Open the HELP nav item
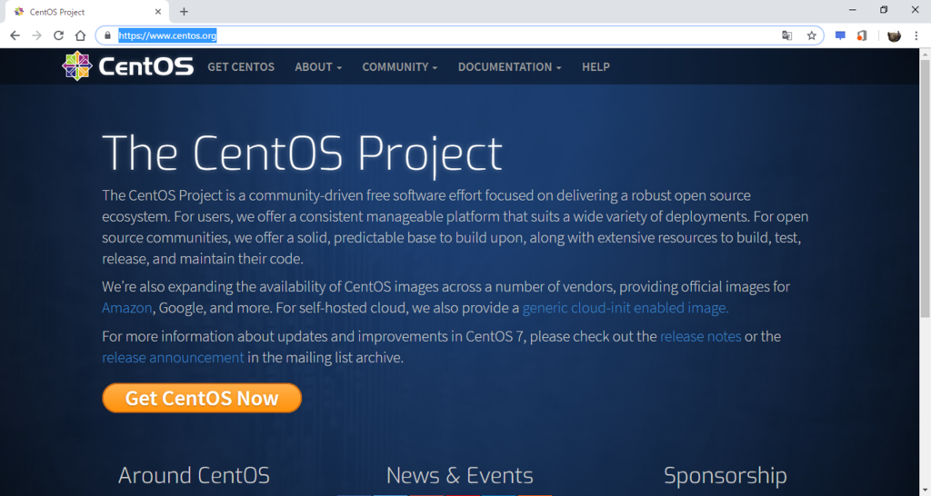The image size is (931, 496). 596,67
